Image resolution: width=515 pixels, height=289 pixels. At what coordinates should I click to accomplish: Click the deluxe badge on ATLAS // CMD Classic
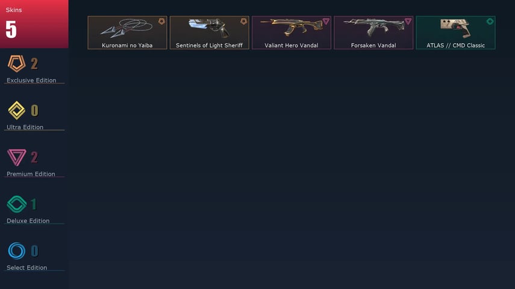pos(490,21)
